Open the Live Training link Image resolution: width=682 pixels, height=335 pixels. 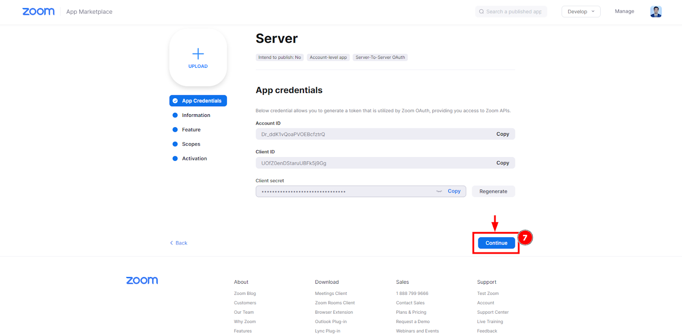[x=490, y=322]
